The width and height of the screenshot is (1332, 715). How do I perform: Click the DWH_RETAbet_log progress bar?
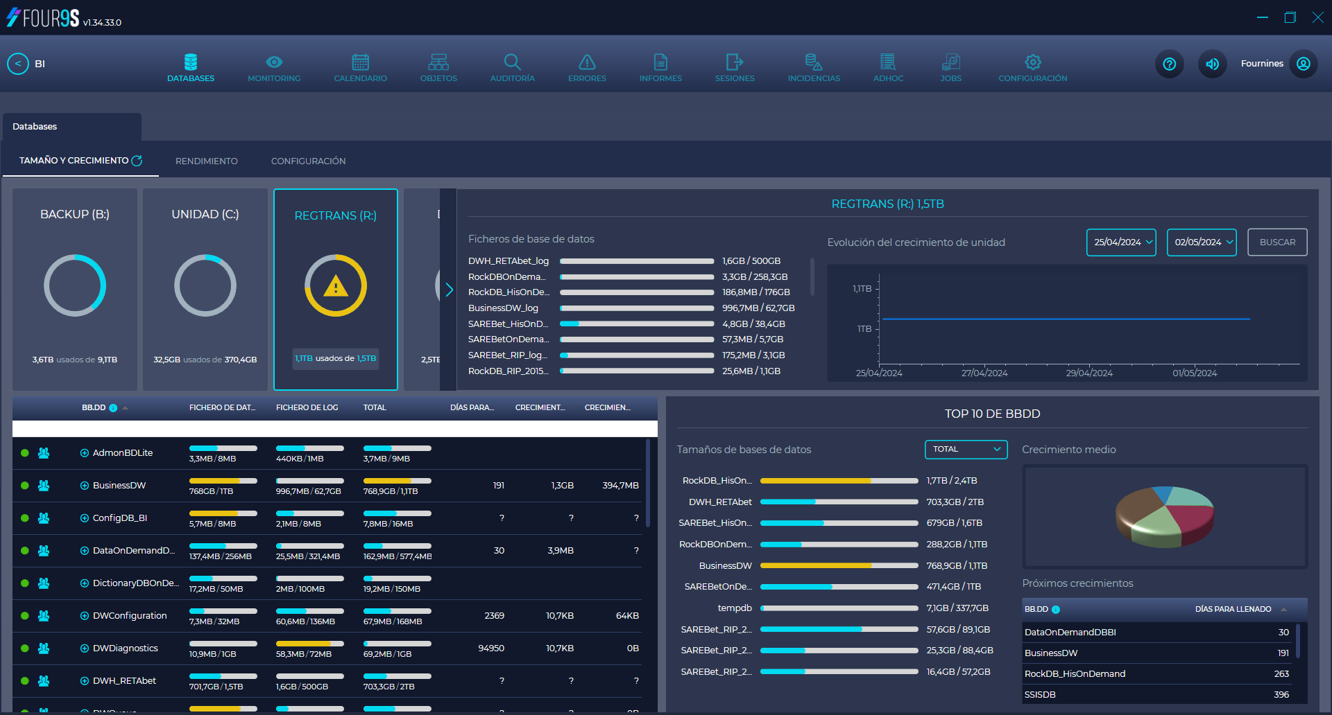[636, 261]
